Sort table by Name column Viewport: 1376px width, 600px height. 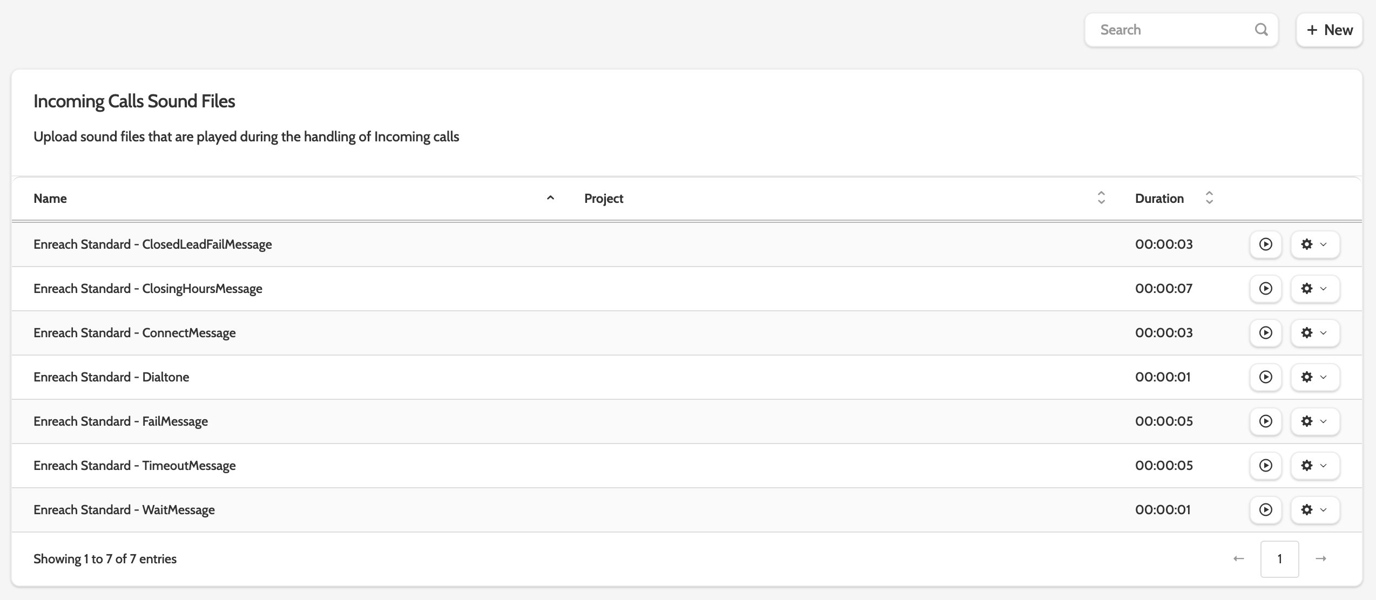click(x=550, y=198)
